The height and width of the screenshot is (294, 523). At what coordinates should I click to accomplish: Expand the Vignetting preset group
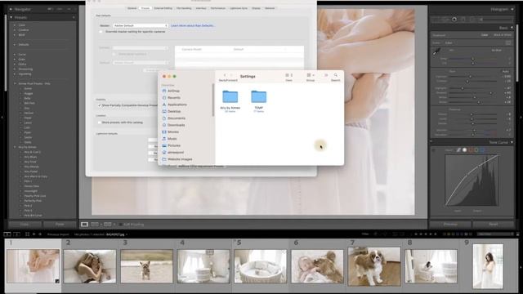15,74
